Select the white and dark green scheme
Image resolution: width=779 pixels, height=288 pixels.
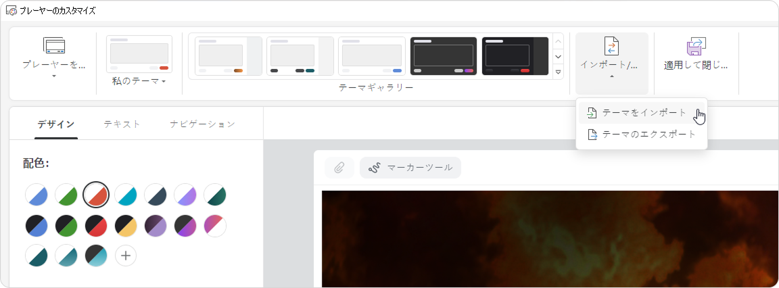(215, 194)
